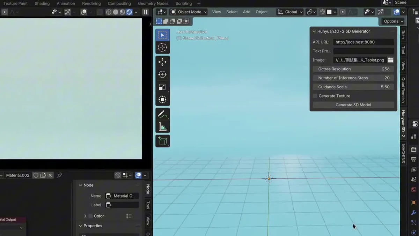The height and width of the screenshot is (236, 419).
Task: Open visibility selectability dropdown in left header
Action: (x=56, y=12)
